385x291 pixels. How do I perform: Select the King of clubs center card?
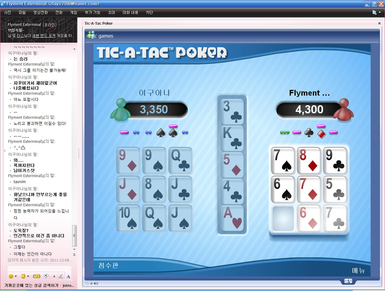coord(232,138)
